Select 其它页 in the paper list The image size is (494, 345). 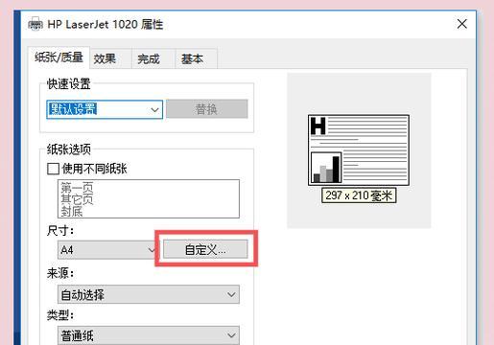point(77,199)
